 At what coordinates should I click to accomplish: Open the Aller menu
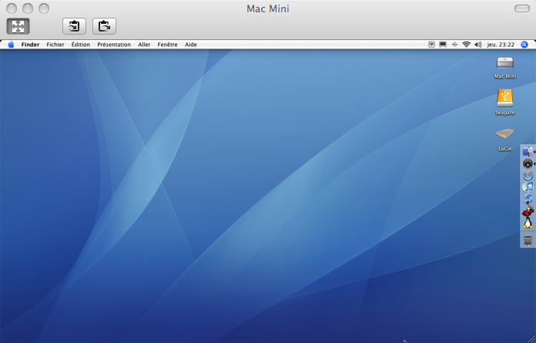click(x=144, y=45)
